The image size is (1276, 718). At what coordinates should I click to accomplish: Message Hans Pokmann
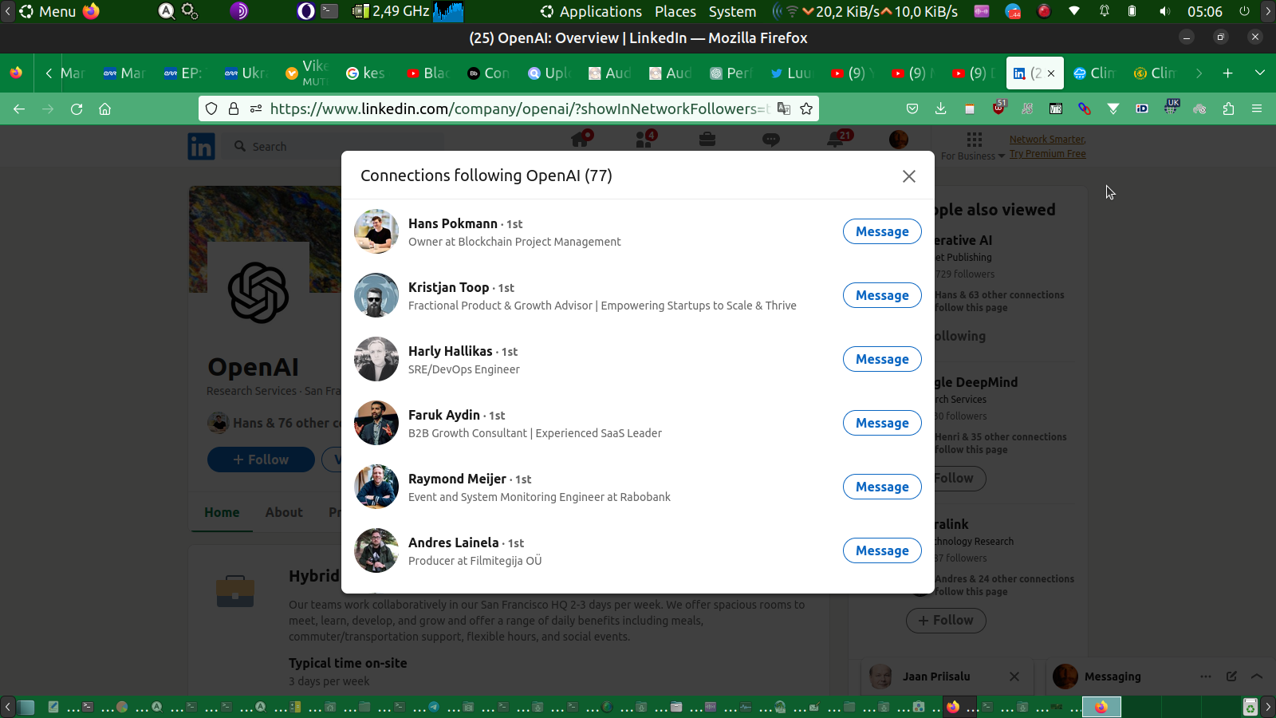(x=882, y=231)
